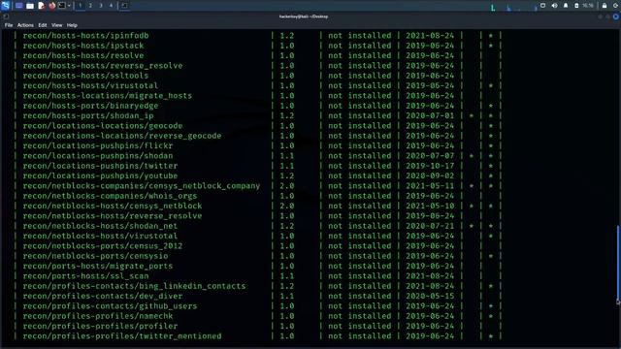Click recon/hosts-hosts/ipstack module name
Viewport: 621px width, 349px height.
tap(83, 46)
